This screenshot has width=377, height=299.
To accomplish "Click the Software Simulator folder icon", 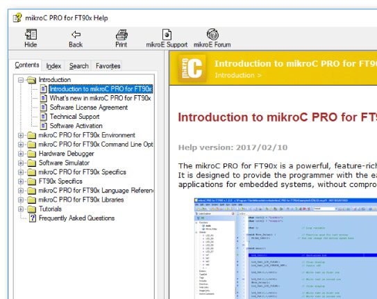I will pyautogui.click(x=31, y=163).
